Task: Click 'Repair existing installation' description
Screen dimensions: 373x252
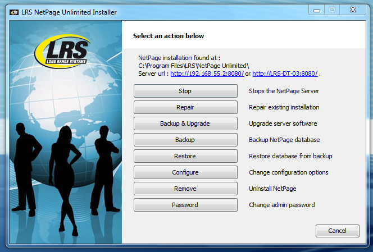Action: [284, 107]
